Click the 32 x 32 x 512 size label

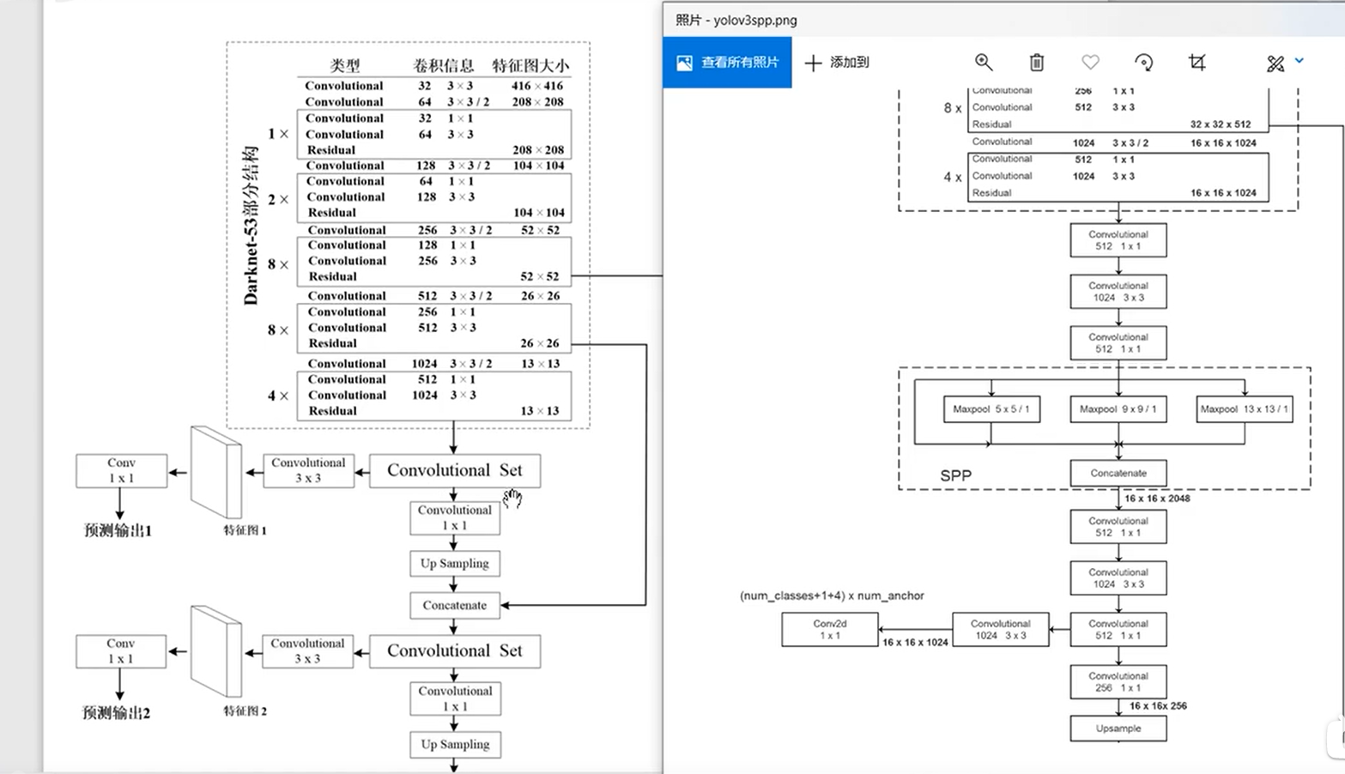coord(1221,124)
